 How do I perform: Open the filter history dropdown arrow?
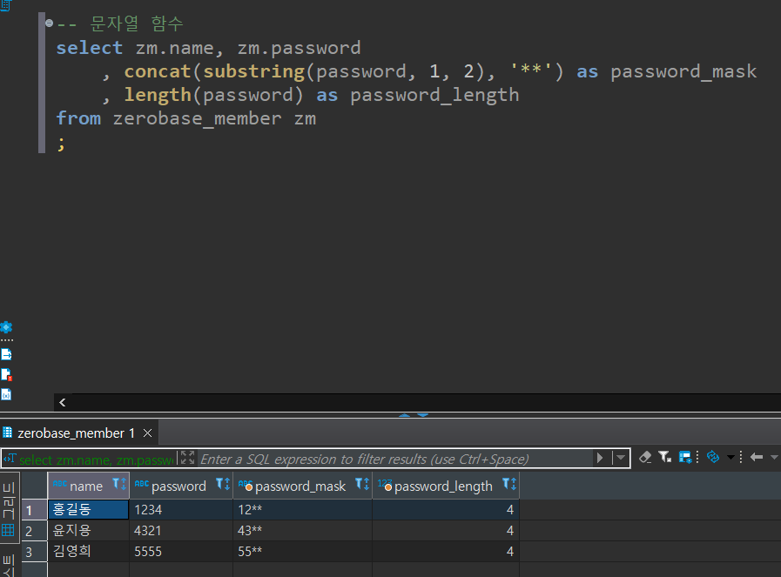click(x=621, y=458)
